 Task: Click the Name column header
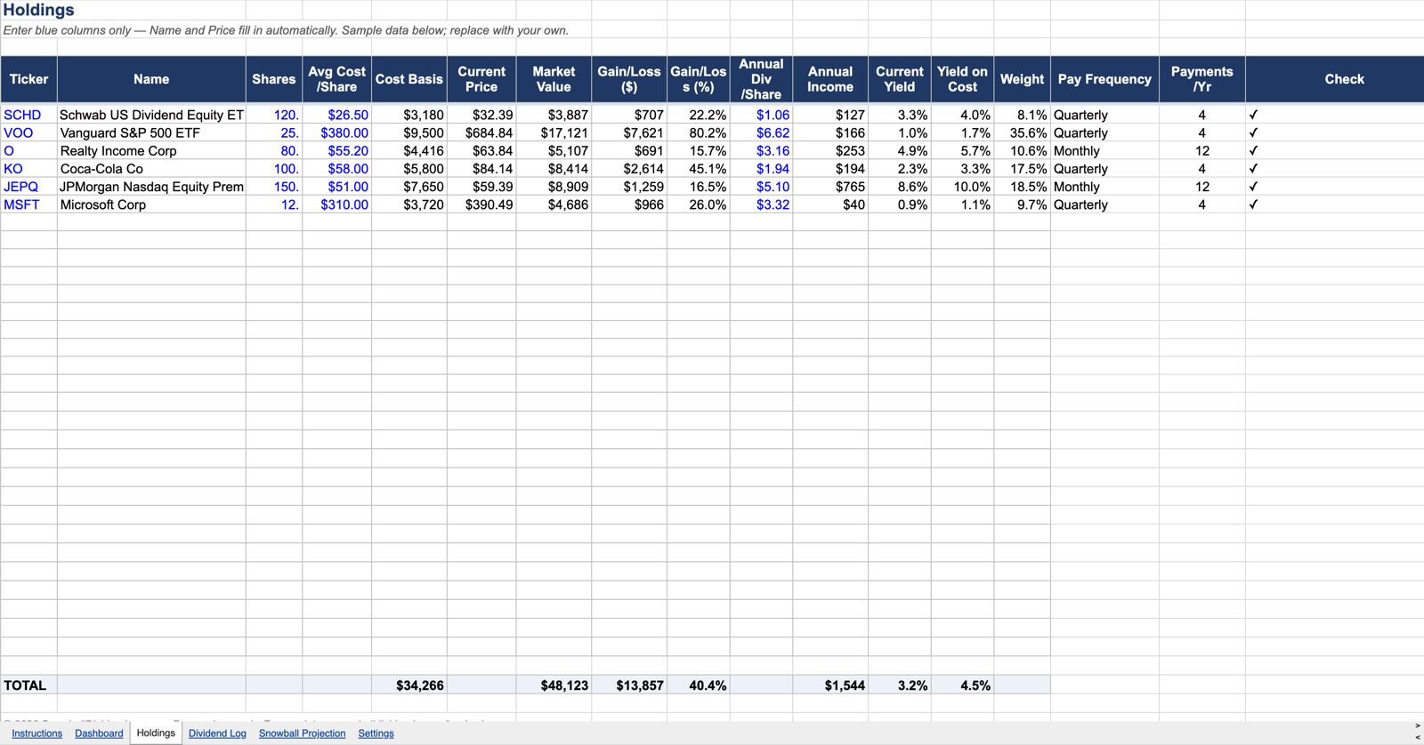point(151,79)
